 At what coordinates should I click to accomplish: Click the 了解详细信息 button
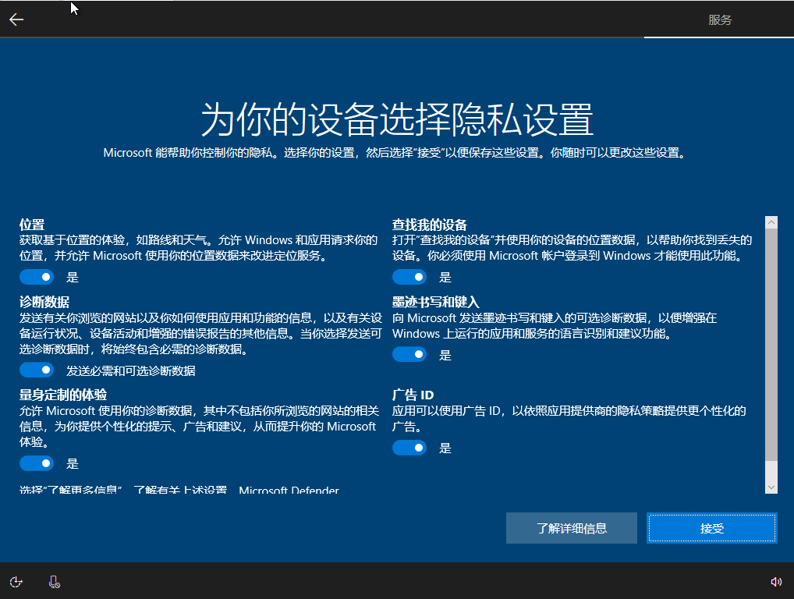pos(571,528)
